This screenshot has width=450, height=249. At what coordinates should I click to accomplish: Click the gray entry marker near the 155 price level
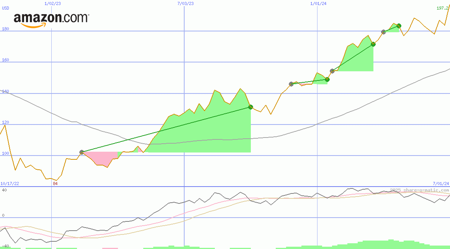point(332,71)
